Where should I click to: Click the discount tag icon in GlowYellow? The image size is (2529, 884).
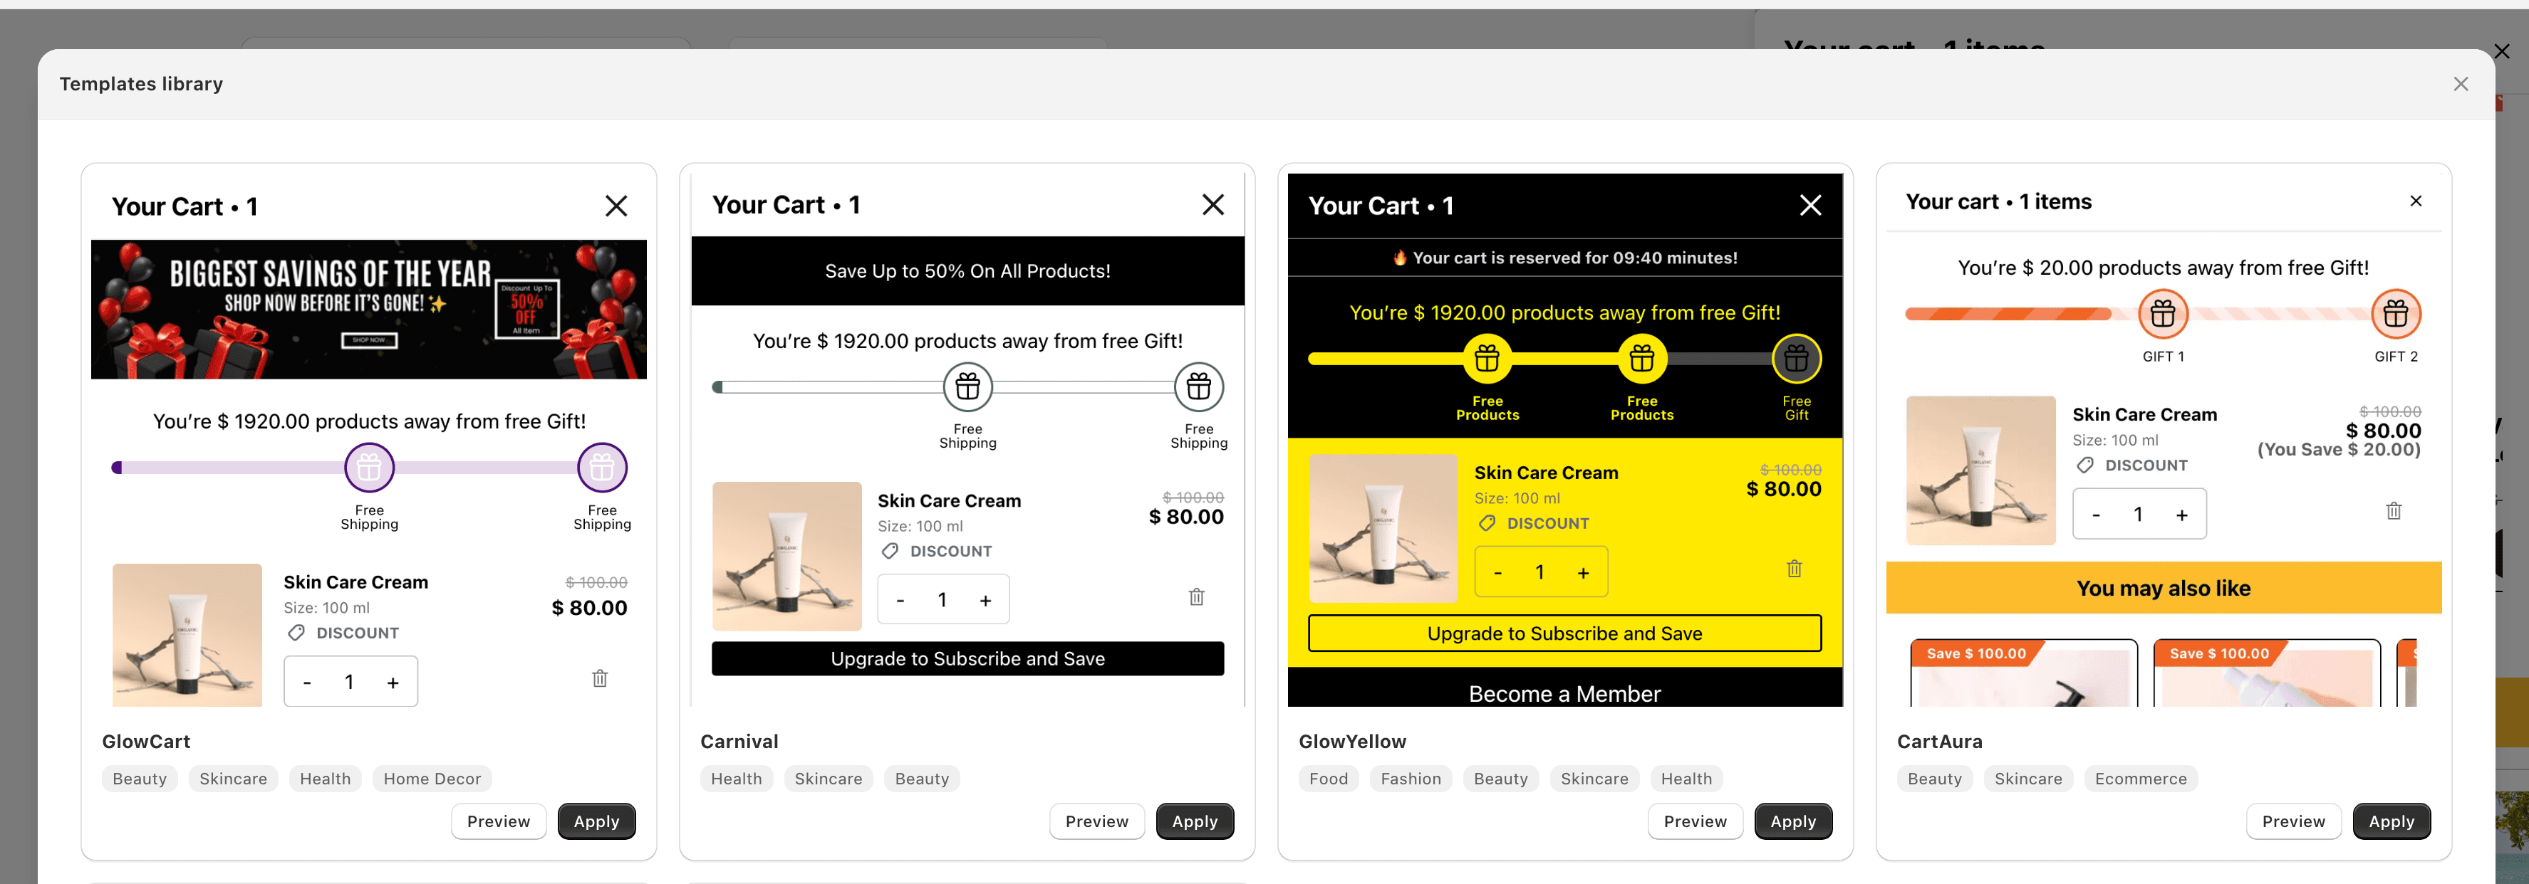pyautogui.click(x=1487, y=524)
